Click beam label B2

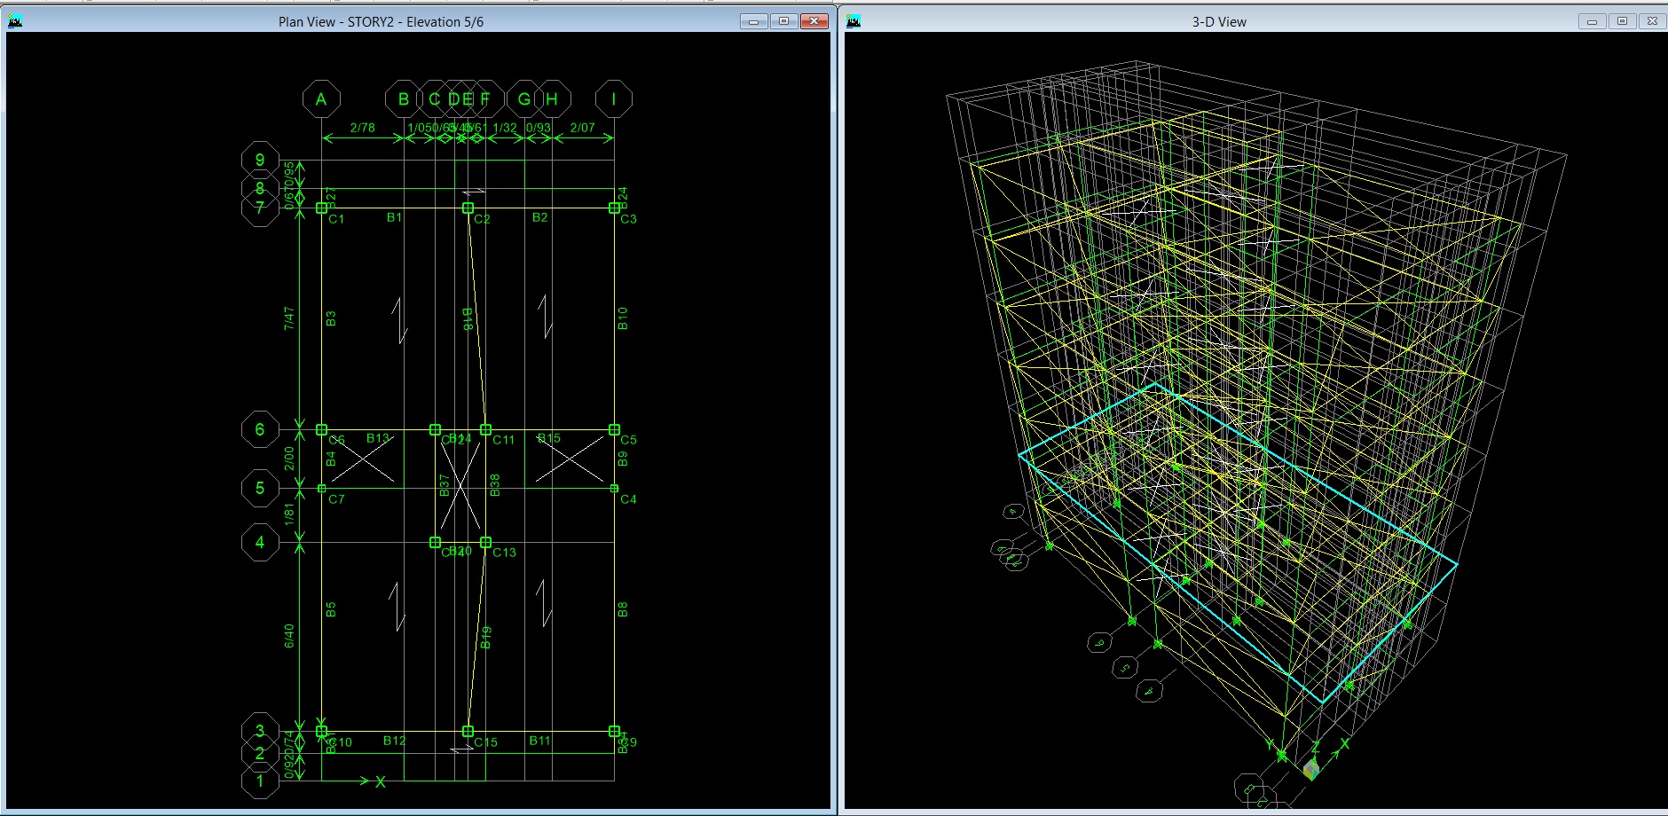coord(539,217)
